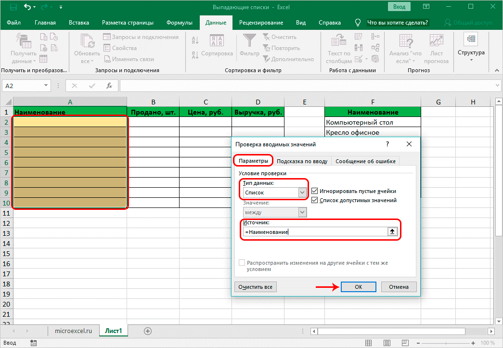Uncheck Список допустимых значений checkbox
Image resolution: width=503 pixels, height=348 pixels.
(x=315, y=200)
